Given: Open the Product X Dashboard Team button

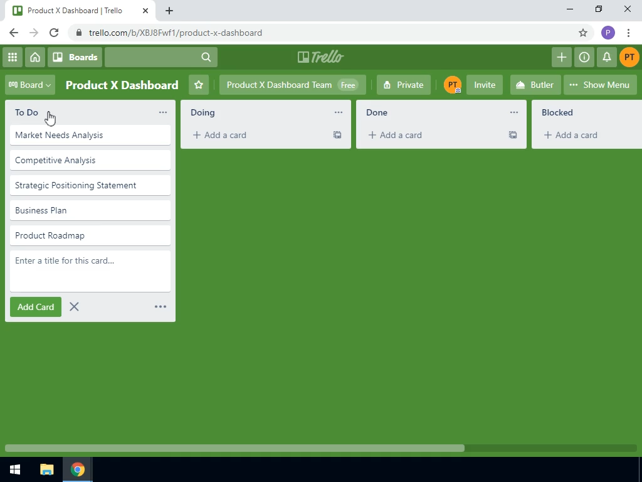Looking at the screenshot, I should pyautogui.click(x=292, y=85).
